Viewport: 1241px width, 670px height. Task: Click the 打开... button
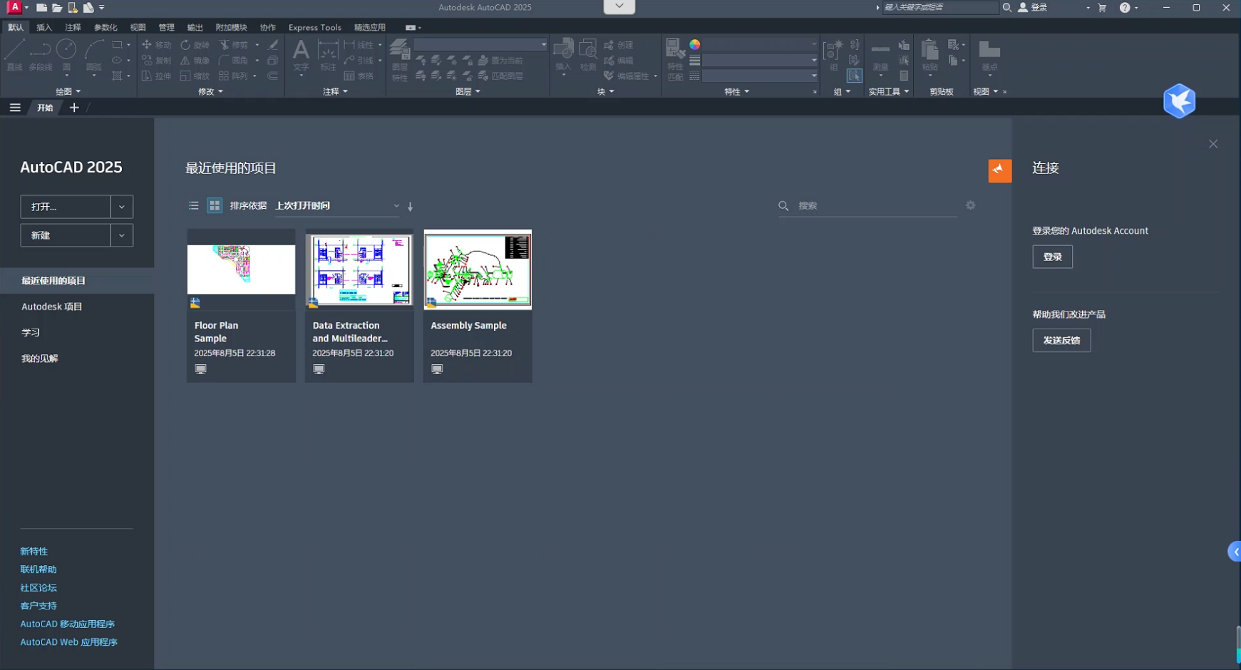click(65, 207)
